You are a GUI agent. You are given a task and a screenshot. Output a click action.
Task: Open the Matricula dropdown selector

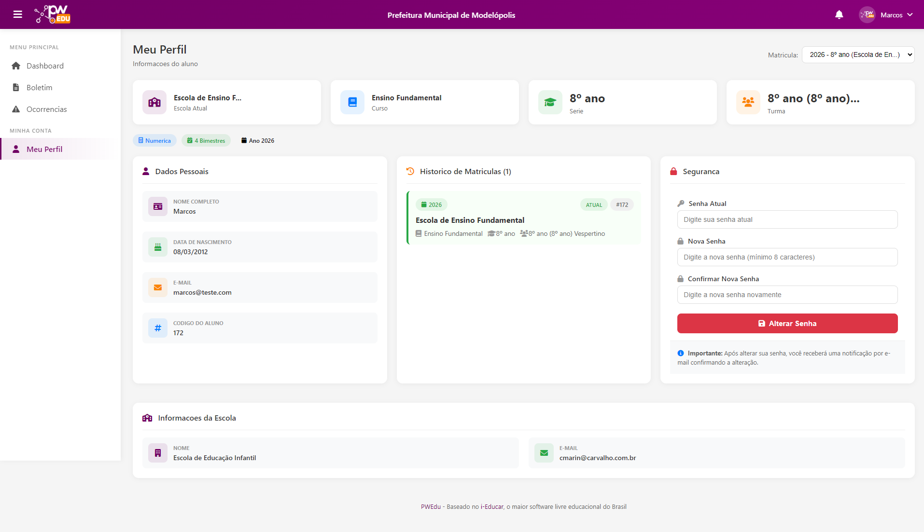point(858,55)
